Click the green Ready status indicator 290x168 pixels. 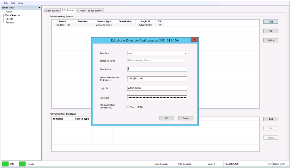(x=22, y=164)
